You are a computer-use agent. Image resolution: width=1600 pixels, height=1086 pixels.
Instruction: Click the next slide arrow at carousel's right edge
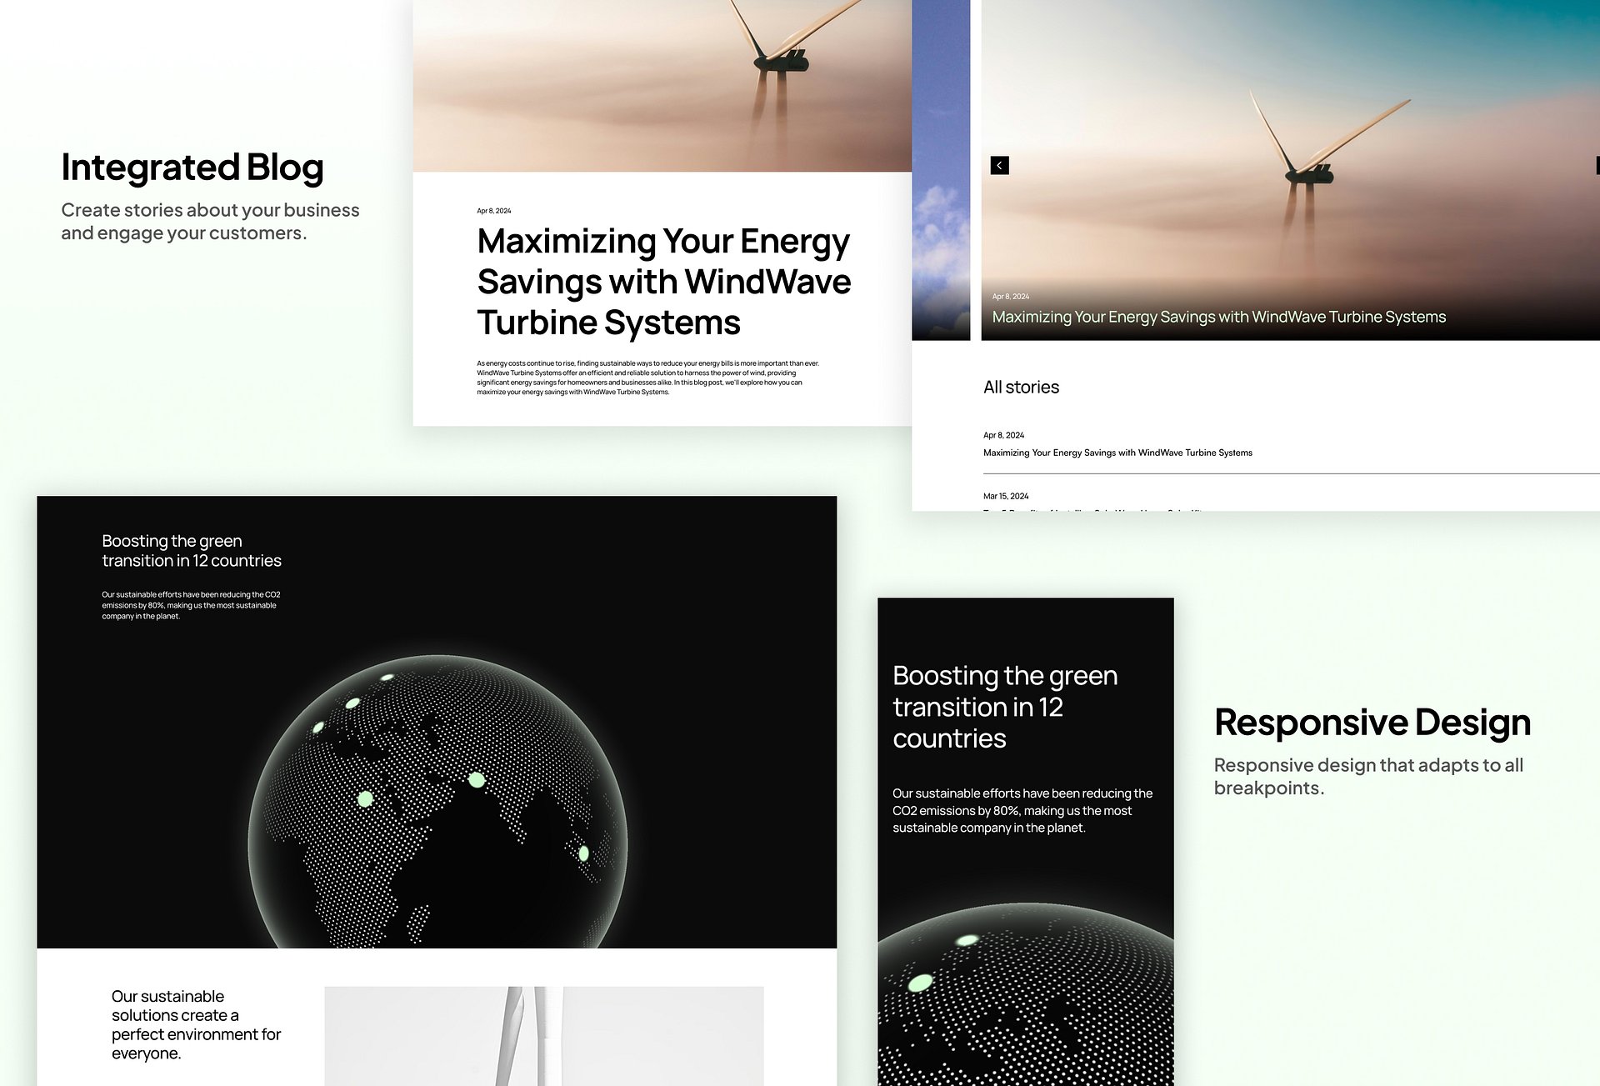pyautogui.click(x=1597, y=166)
